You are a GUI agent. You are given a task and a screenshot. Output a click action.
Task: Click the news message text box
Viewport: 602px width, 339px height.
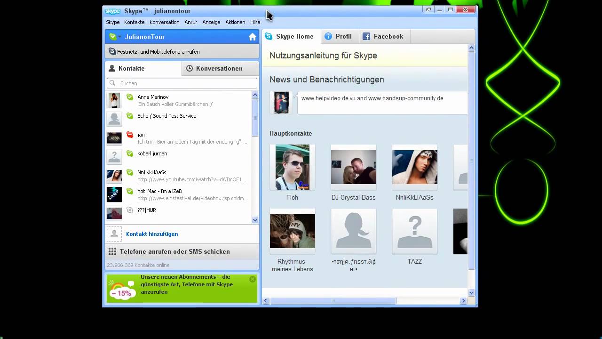coord(382,103)
